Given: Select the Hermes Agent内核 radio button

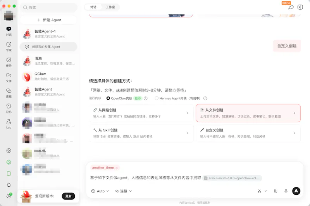Looking at the screenshot, I should coord(157,98).
